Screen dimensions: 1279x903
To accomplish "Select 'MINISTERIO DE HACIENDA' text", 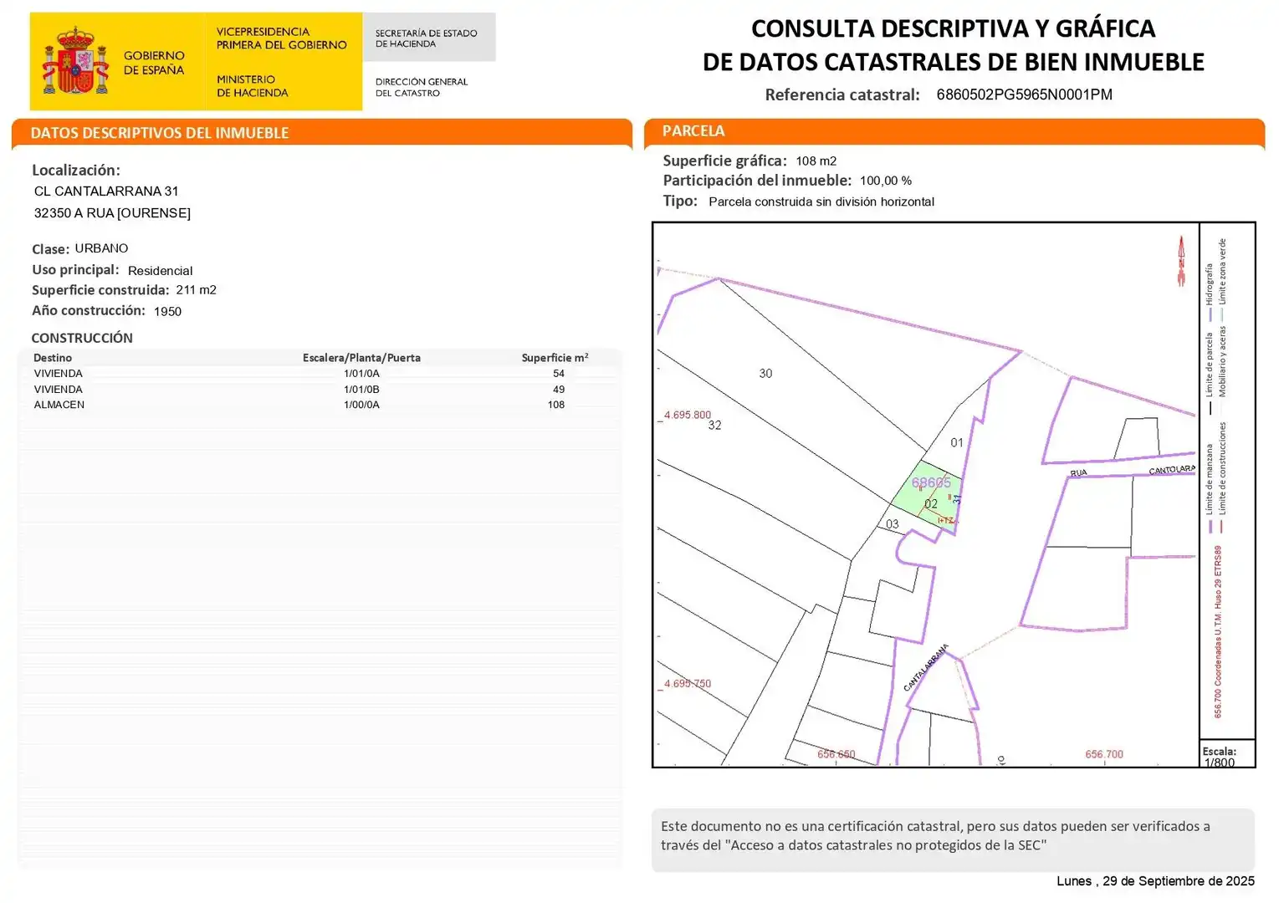I will [x=252, y=86].
